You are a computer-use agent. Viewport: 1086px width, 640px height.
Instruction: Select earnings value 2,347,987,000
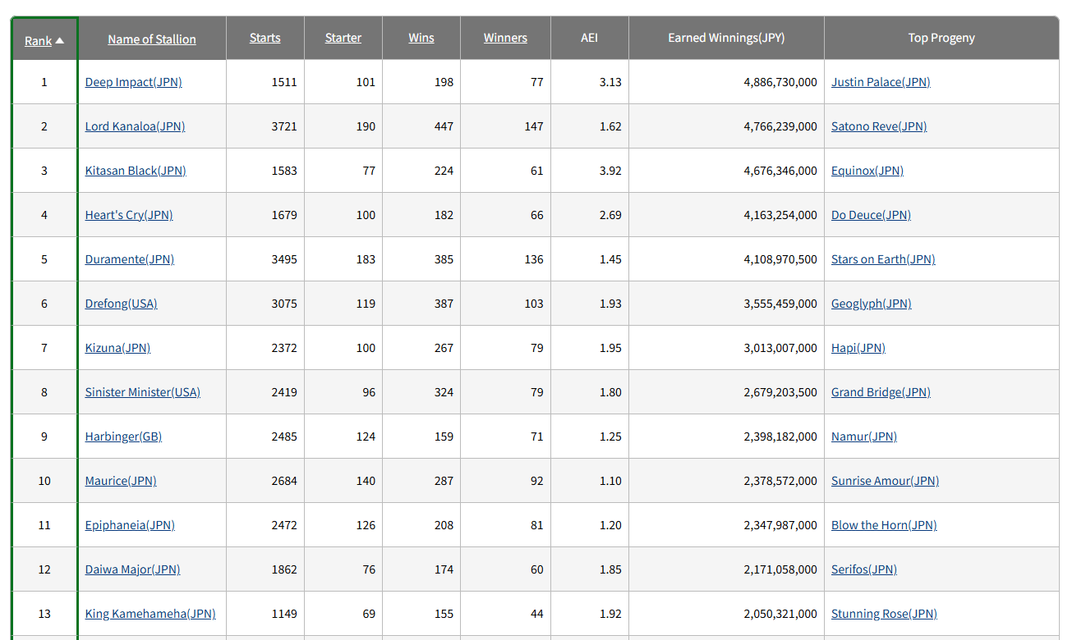[780, 525]
